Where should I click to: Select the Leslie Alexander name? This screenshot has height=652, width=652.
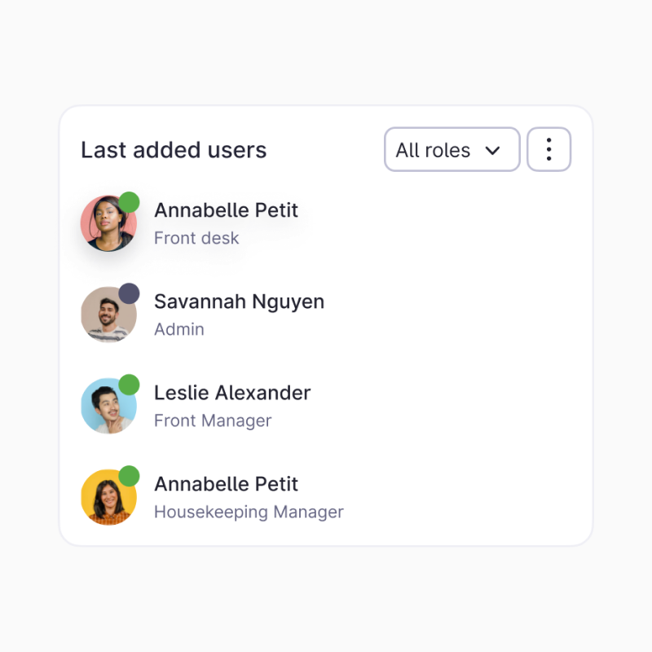(232, 393)
